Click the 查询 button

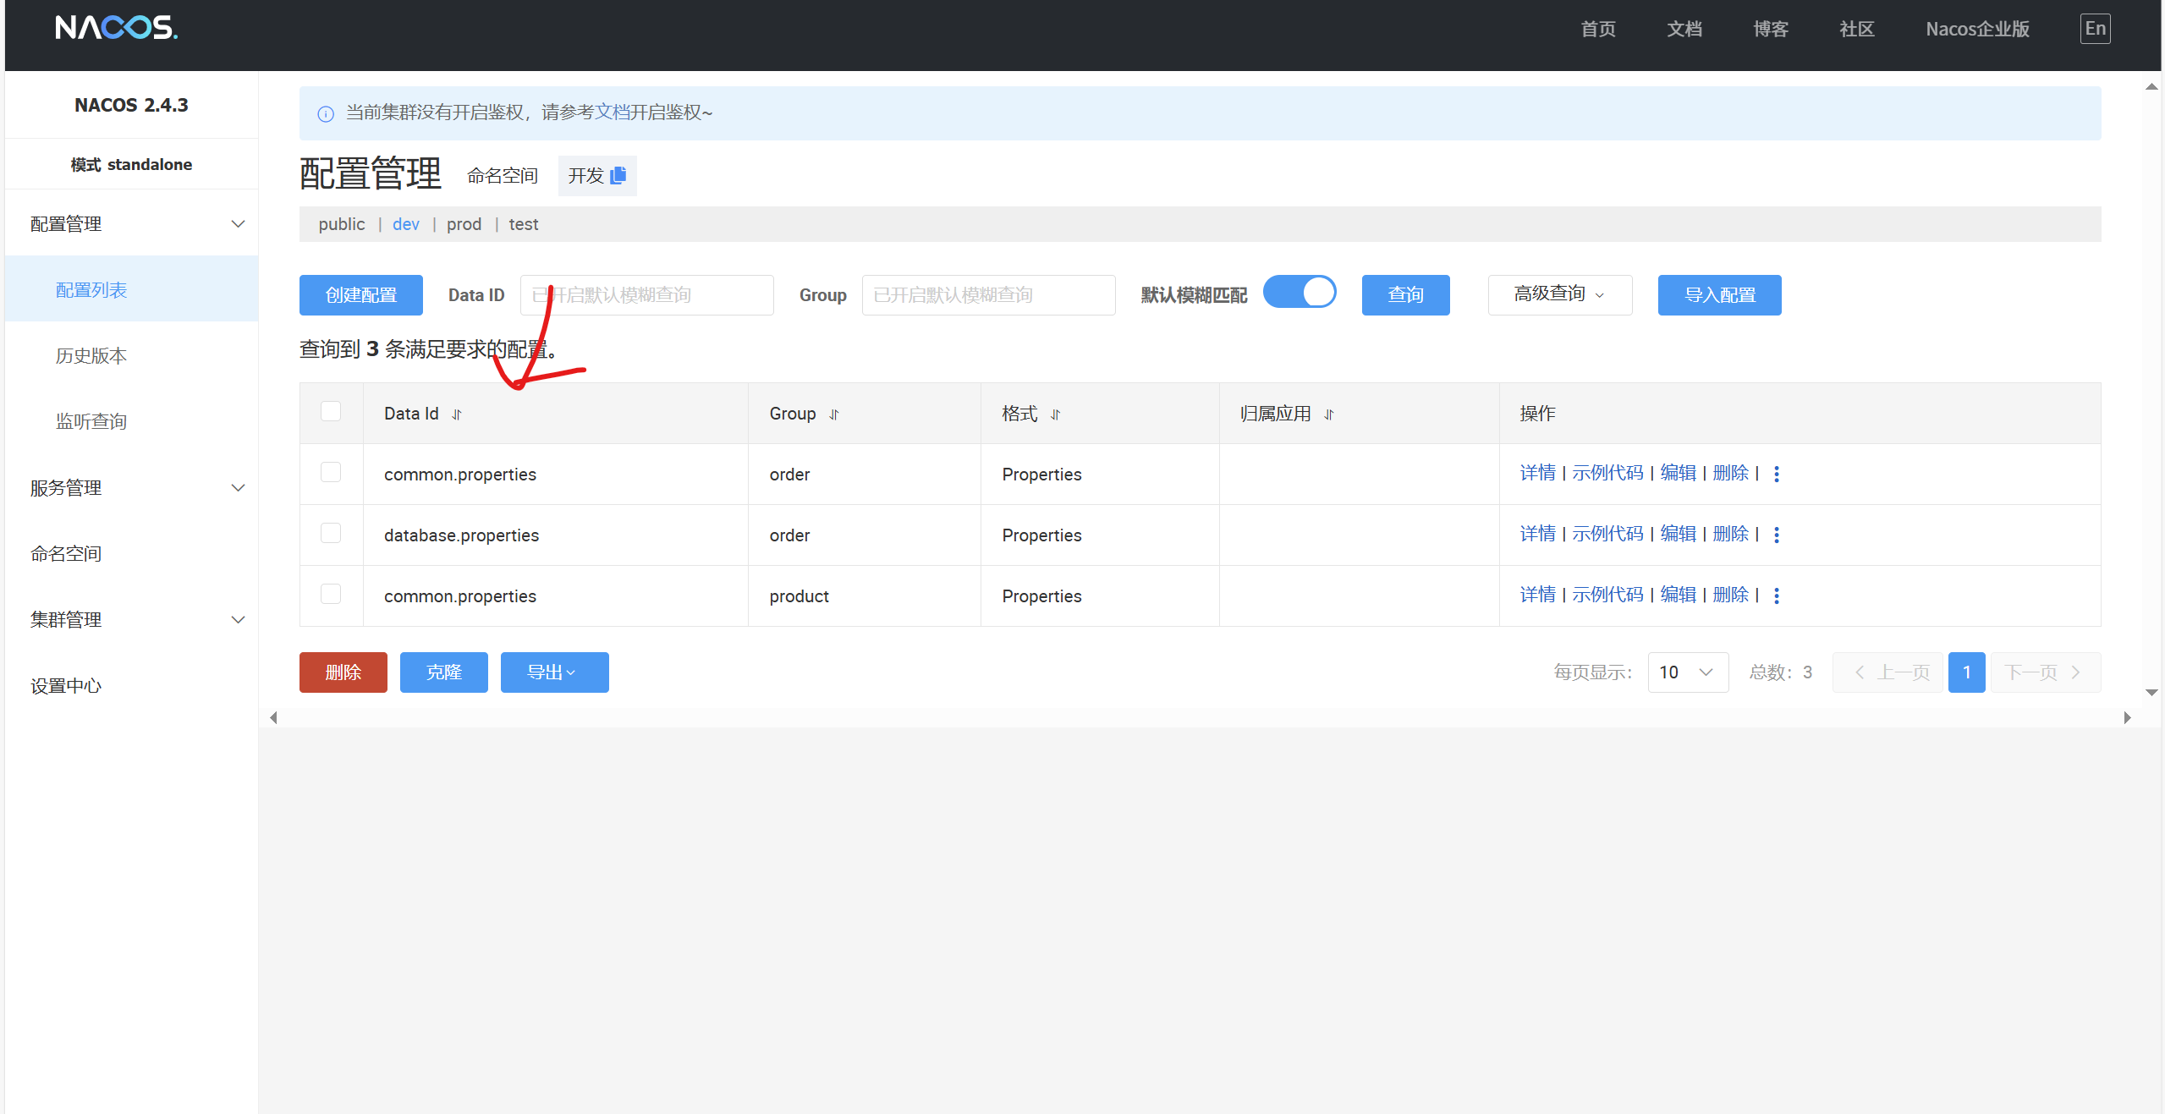pyautogui.click(x=1405, y=295)
